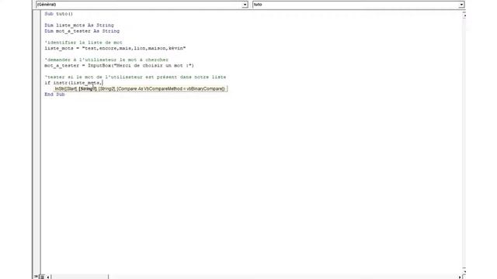The height and width of the screenshot is (279, 497).
Task: Click the 'End Sub' line
Action: [54, 95]
